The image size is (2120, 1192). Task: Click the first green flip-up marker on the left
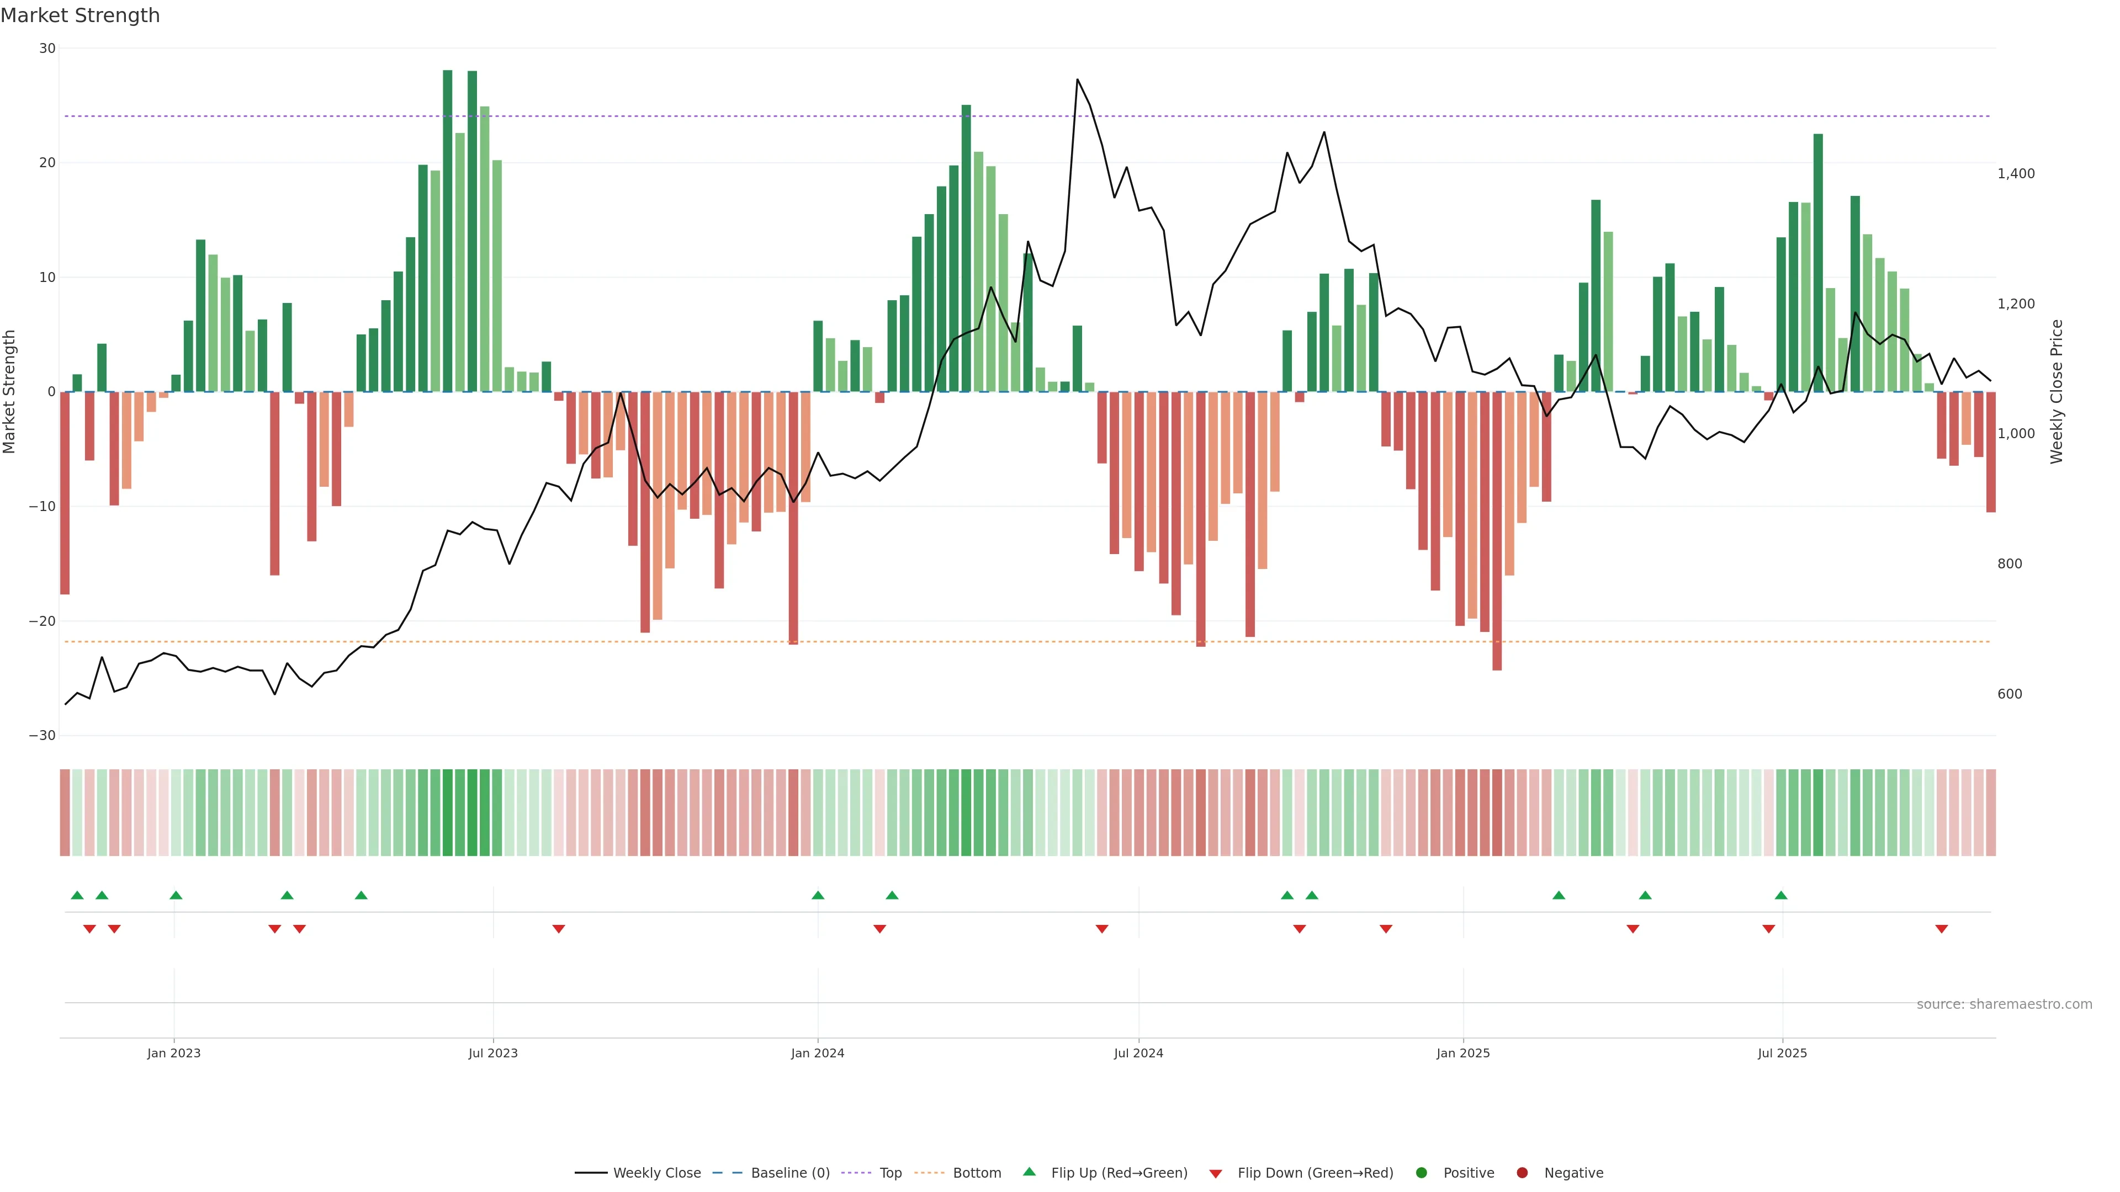point(77,895)
